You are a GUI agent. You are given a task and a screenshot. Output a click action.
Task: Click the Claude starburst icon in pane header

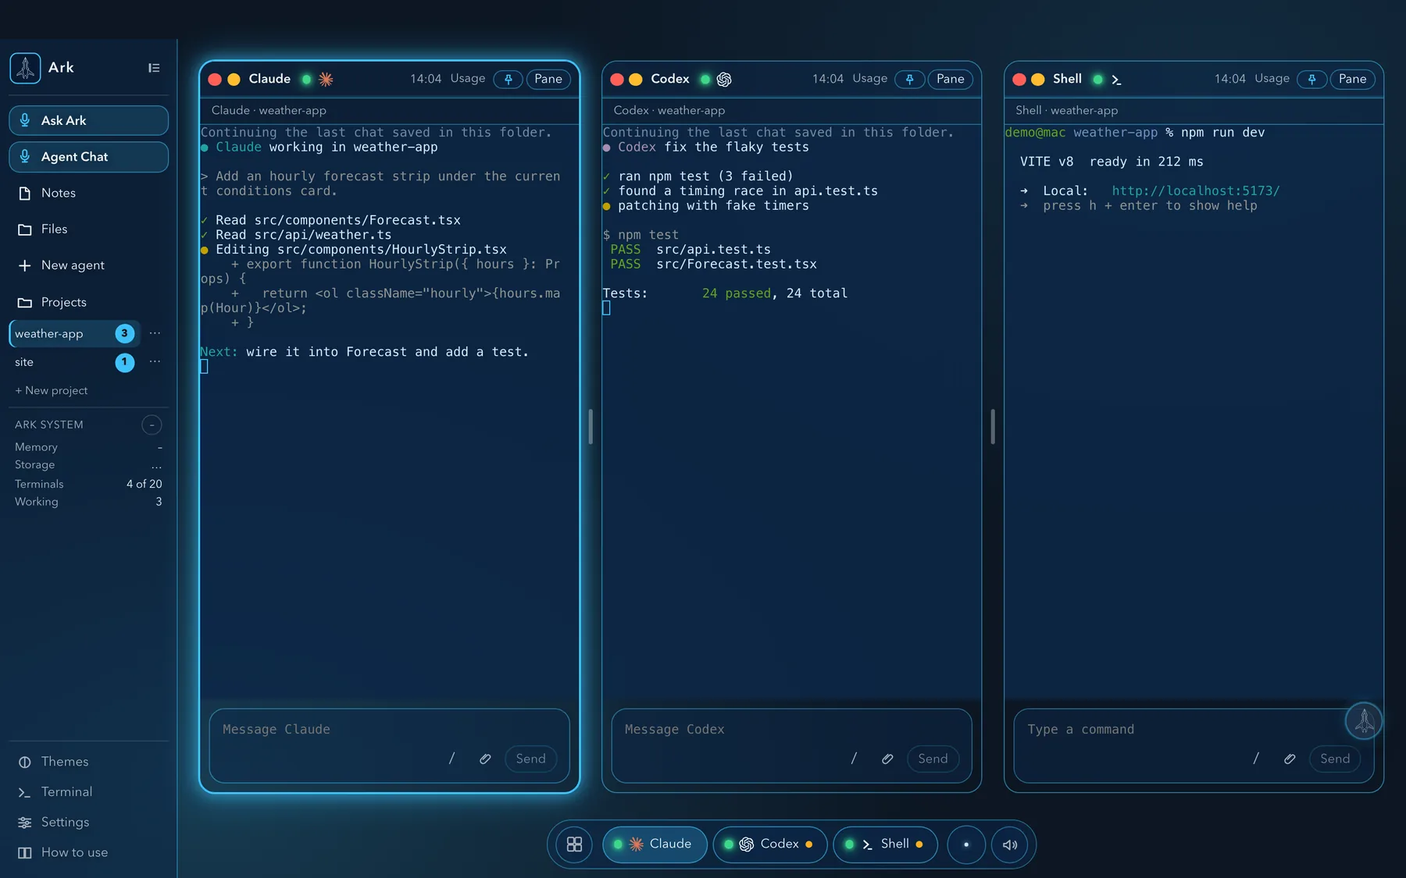326,79
